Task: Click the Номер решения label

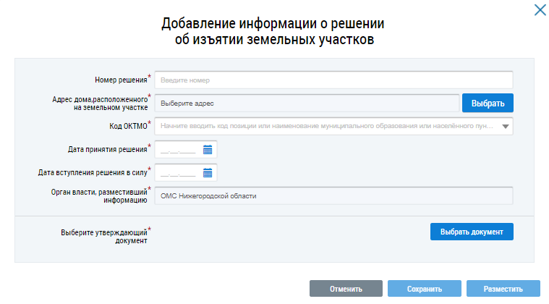Action: click(x=120, y=80)
